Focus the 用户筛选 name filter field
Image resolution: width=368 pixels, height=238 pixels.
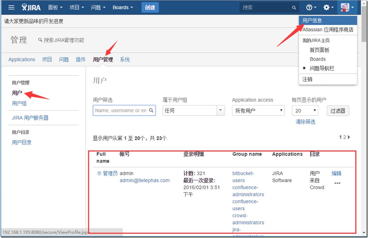click(121, 111)
